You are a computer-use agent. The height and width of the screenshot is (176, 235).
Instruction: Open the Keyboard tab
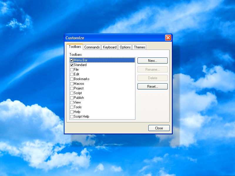pyautogui.click(x=110, y=47)
